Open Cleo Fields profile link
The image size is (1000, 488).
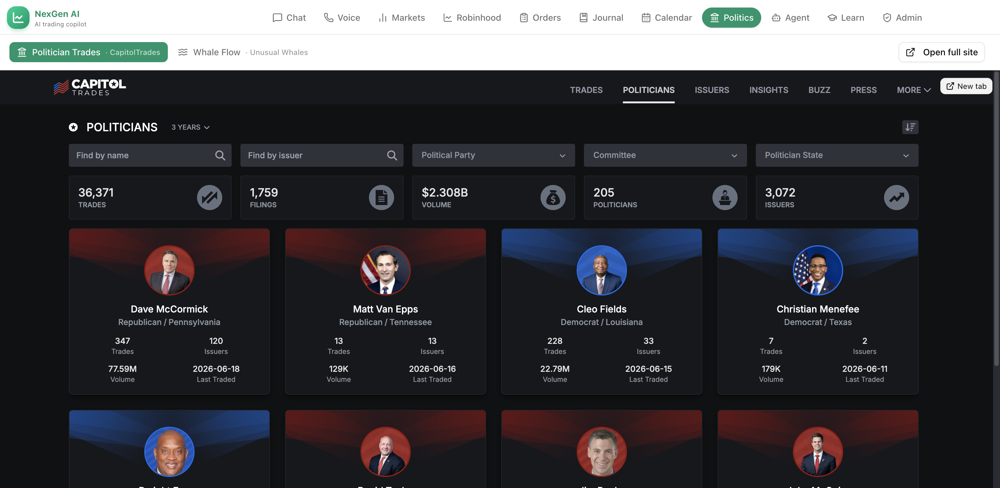pyautogui.click(x=601, y=309)
